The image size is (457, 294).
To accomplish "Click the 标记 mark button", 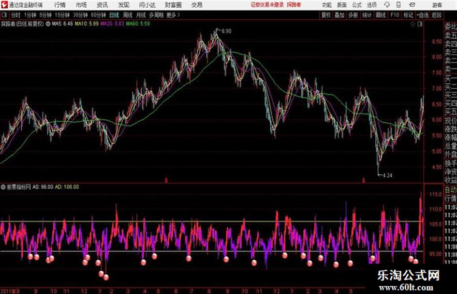I will 408,15.
